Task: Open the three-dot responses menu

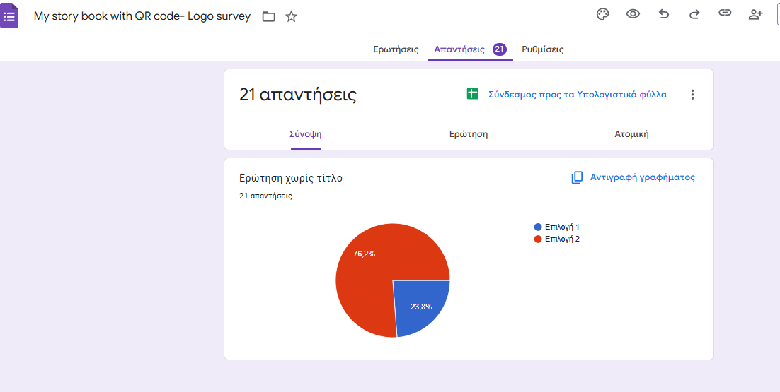Action: [692, 95]
